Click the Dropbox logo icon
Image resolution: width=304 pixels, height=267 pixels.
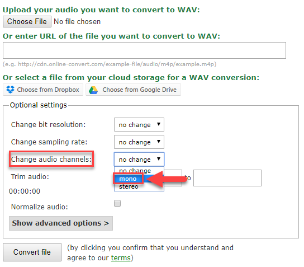(10, 90)
